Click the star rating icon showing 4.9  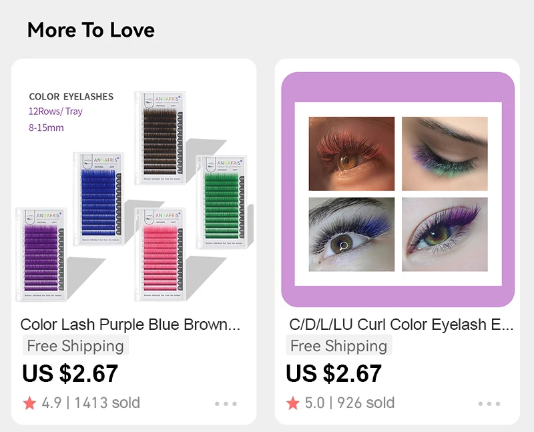(29, 403)
